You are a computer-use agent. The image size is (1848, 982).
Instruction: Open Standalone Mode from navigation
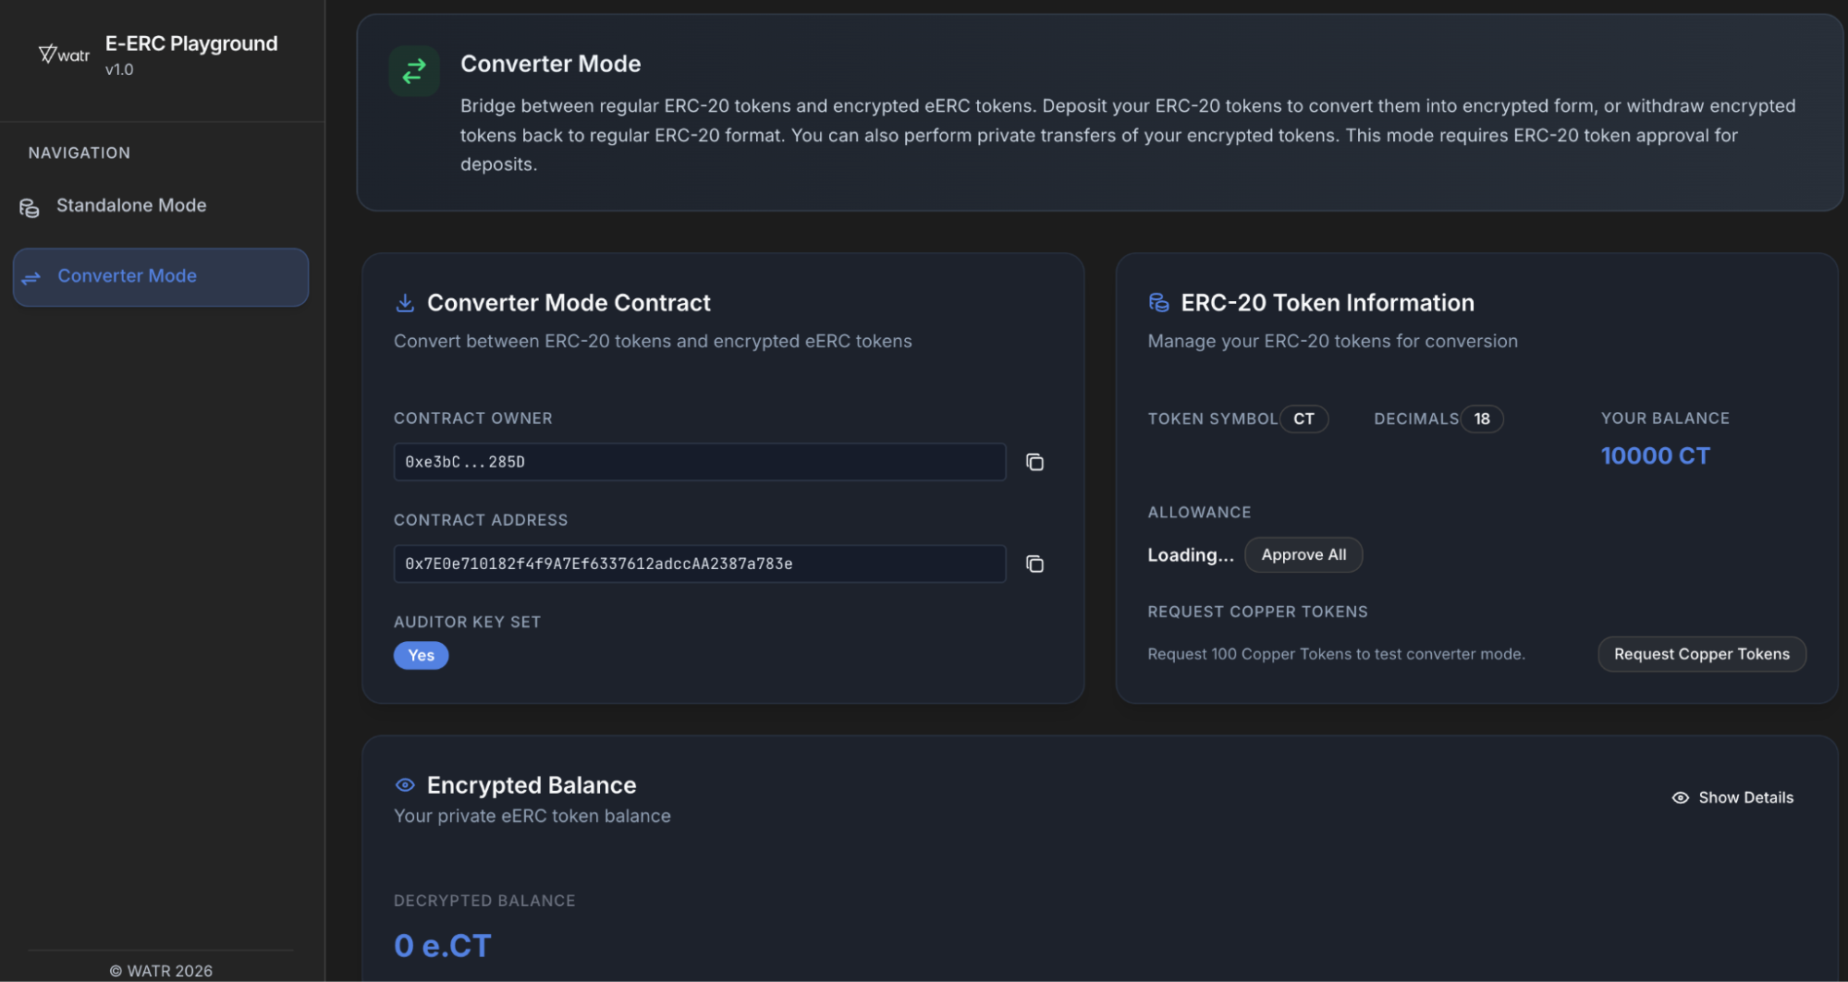coord(131,206)
